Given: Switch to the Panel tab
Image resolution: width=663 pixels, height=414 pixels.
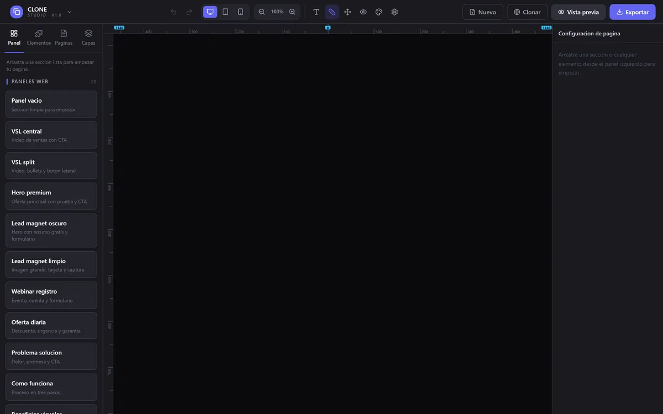Looking at the screenshot, I should coord(14,38).
